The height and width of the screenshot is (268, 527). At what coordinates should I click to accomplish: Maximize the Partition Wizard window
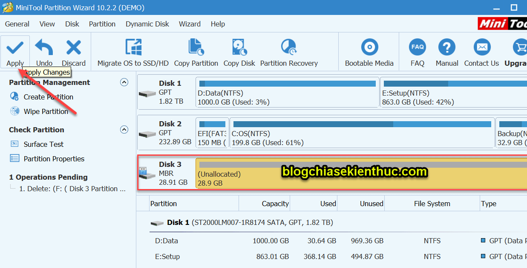click(x=514, y=8)
